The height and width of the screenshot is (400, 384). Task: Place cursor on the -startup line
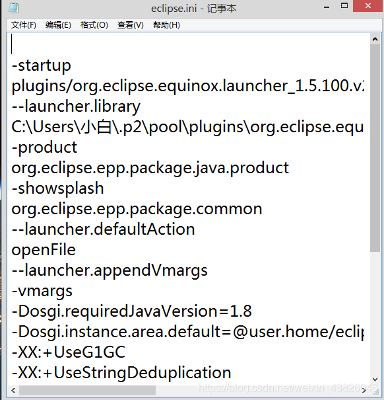point(42,65)
